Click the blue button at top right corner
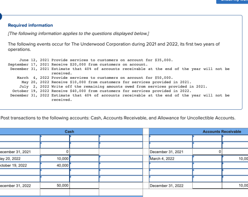 click(232, 1)
